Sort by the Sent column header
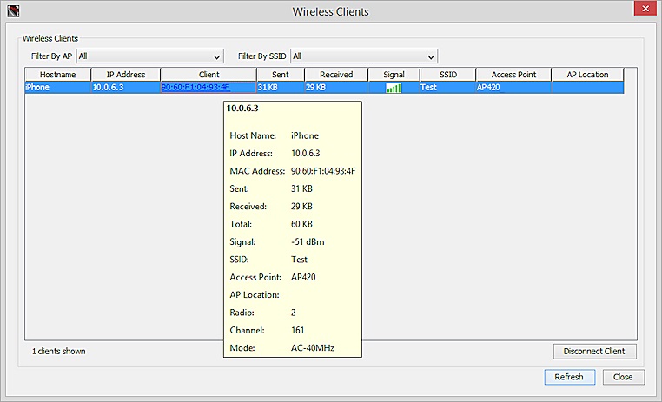The width and height of the screenshot is (662, 402). pyautogui.click(x=280, y=75)
